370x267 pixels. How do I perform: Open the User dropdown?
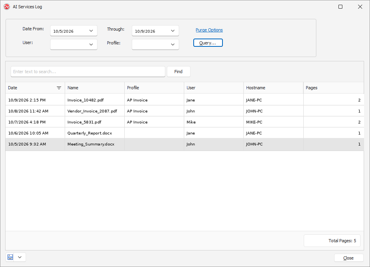(x=91, y=44)
